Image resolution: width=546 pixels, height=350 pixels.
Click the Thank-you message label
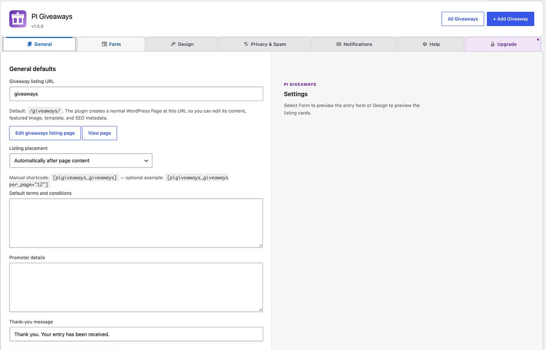tap(31, 322)
